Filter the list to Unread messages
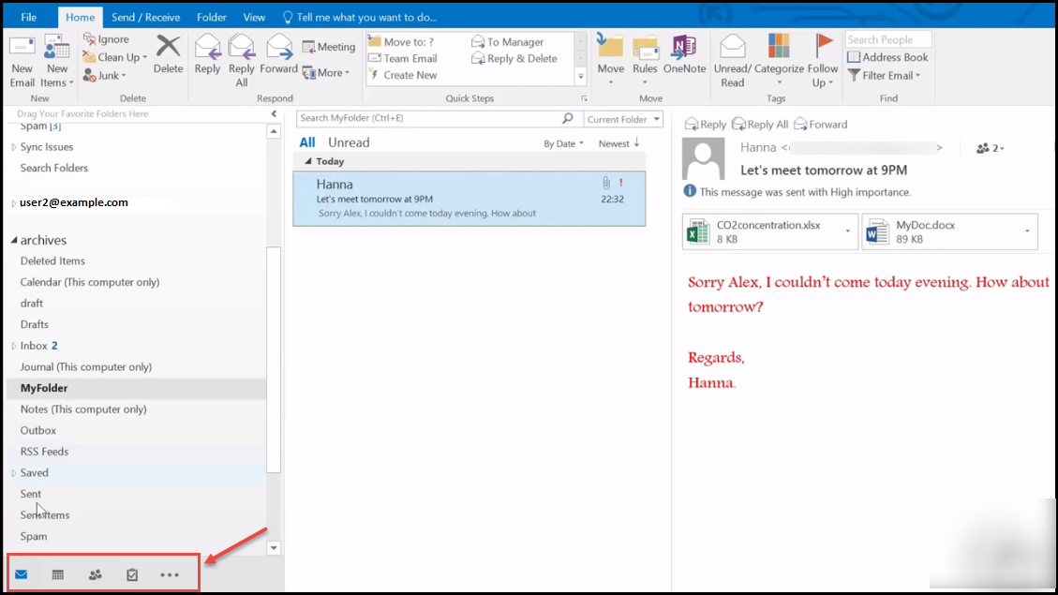Image resolution: width=1058 pixels, height=595 pixels. [349, 142]
